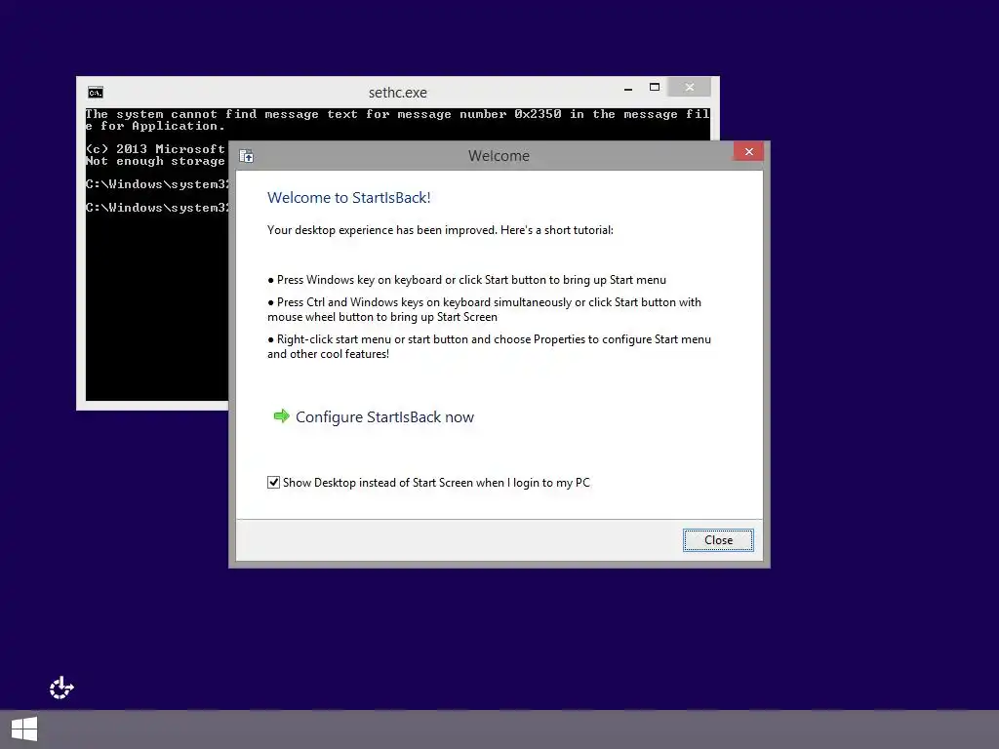
Task: Click the command prompt icon in sethc.exe title bar
Action: (x=96, y=93)
